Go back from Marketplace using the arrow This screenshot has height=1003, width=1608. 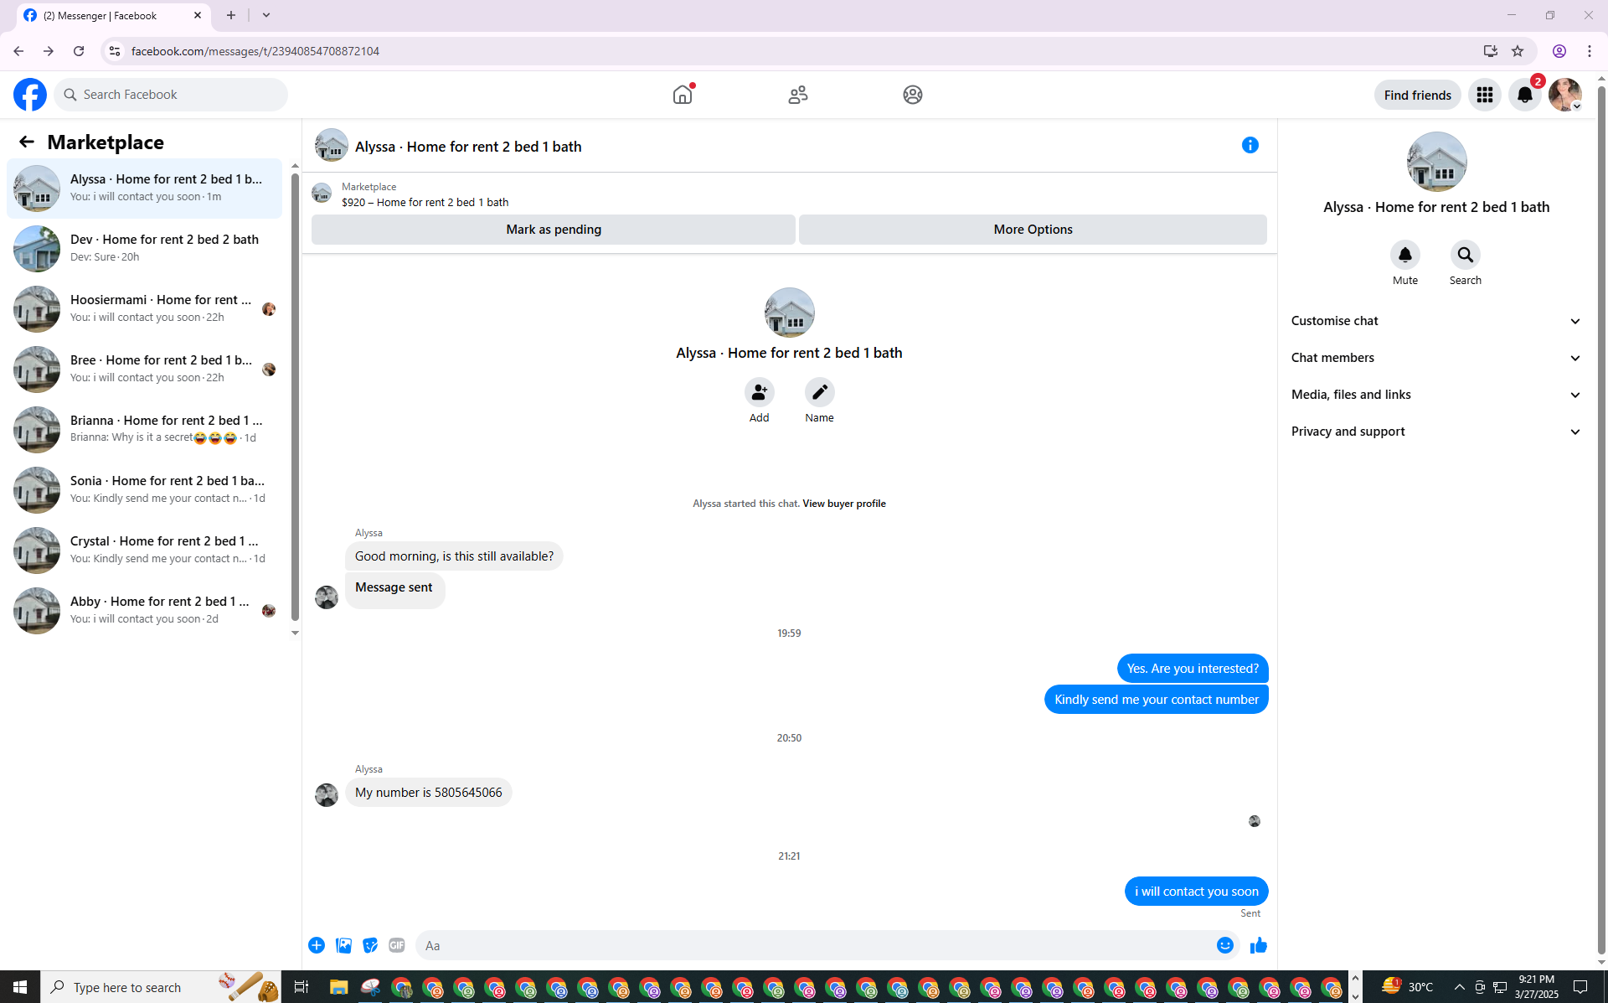coord(27,142)
